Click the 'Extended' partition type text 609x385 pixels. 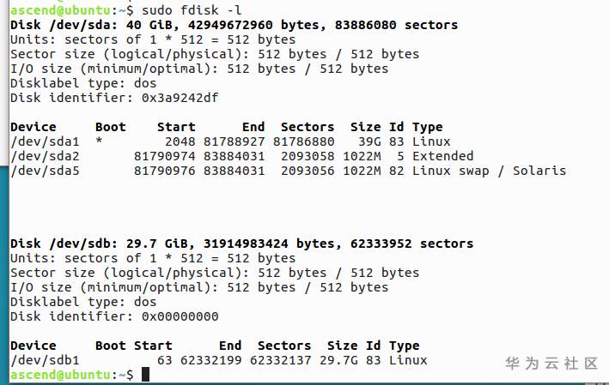pos(442,156)
